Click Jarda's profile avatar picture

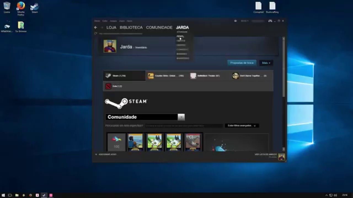(x=110, y=46)
